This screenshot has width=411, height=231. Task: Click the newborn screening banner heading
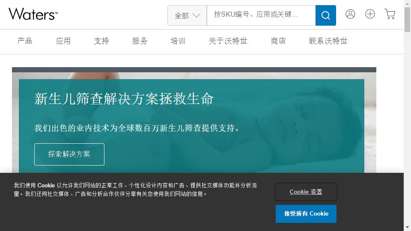click(x=124, y=99)
